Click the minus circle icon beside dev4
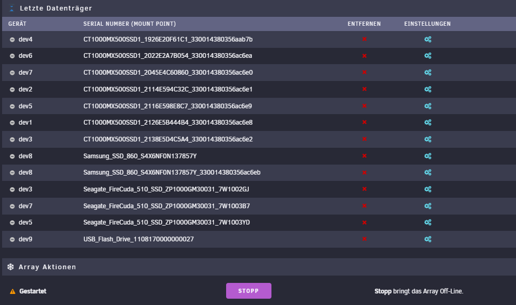 coord(12,39)
